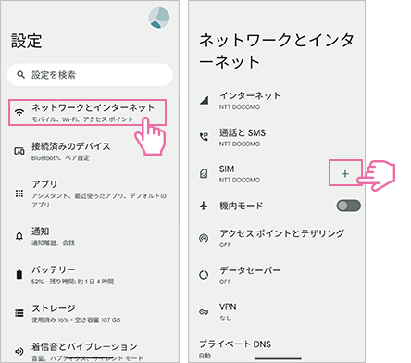Tap the airplane icon
Image resolution: width=411 pixels, height=363 pixels.
pos(204,206)
